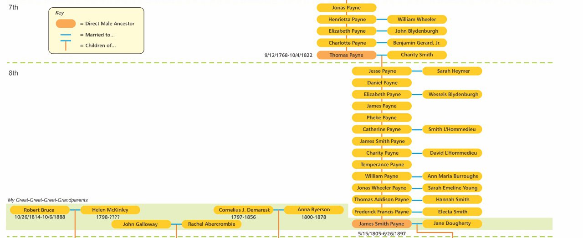Click William Wheeler spouse node

tap(417, 20)
